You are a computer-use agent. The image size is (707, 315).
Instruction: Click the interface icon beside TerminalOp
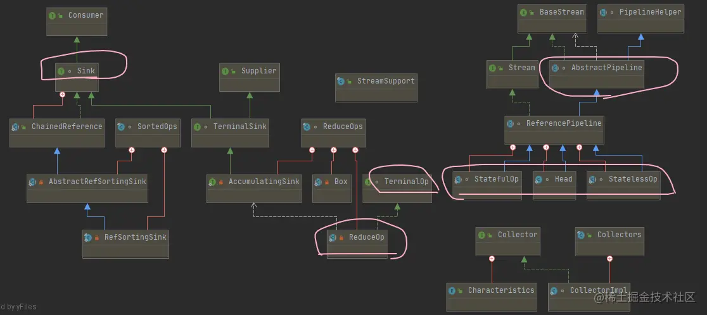point(368,182)
